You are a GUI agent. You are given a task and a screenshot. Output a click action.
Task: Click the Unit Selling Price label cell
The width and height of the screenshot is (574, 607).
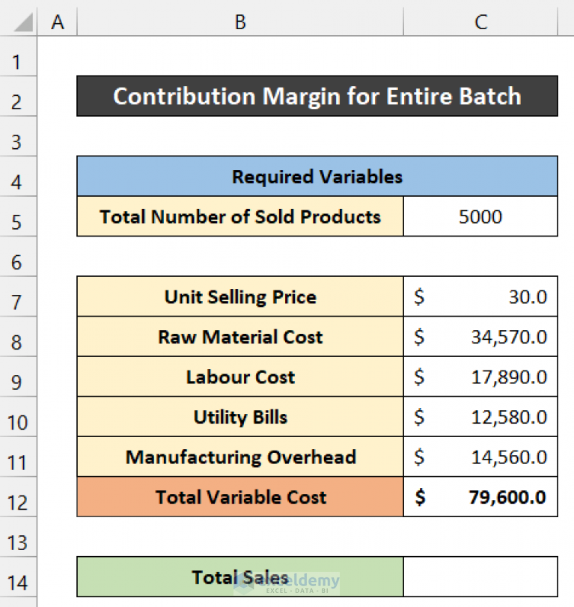239,296
